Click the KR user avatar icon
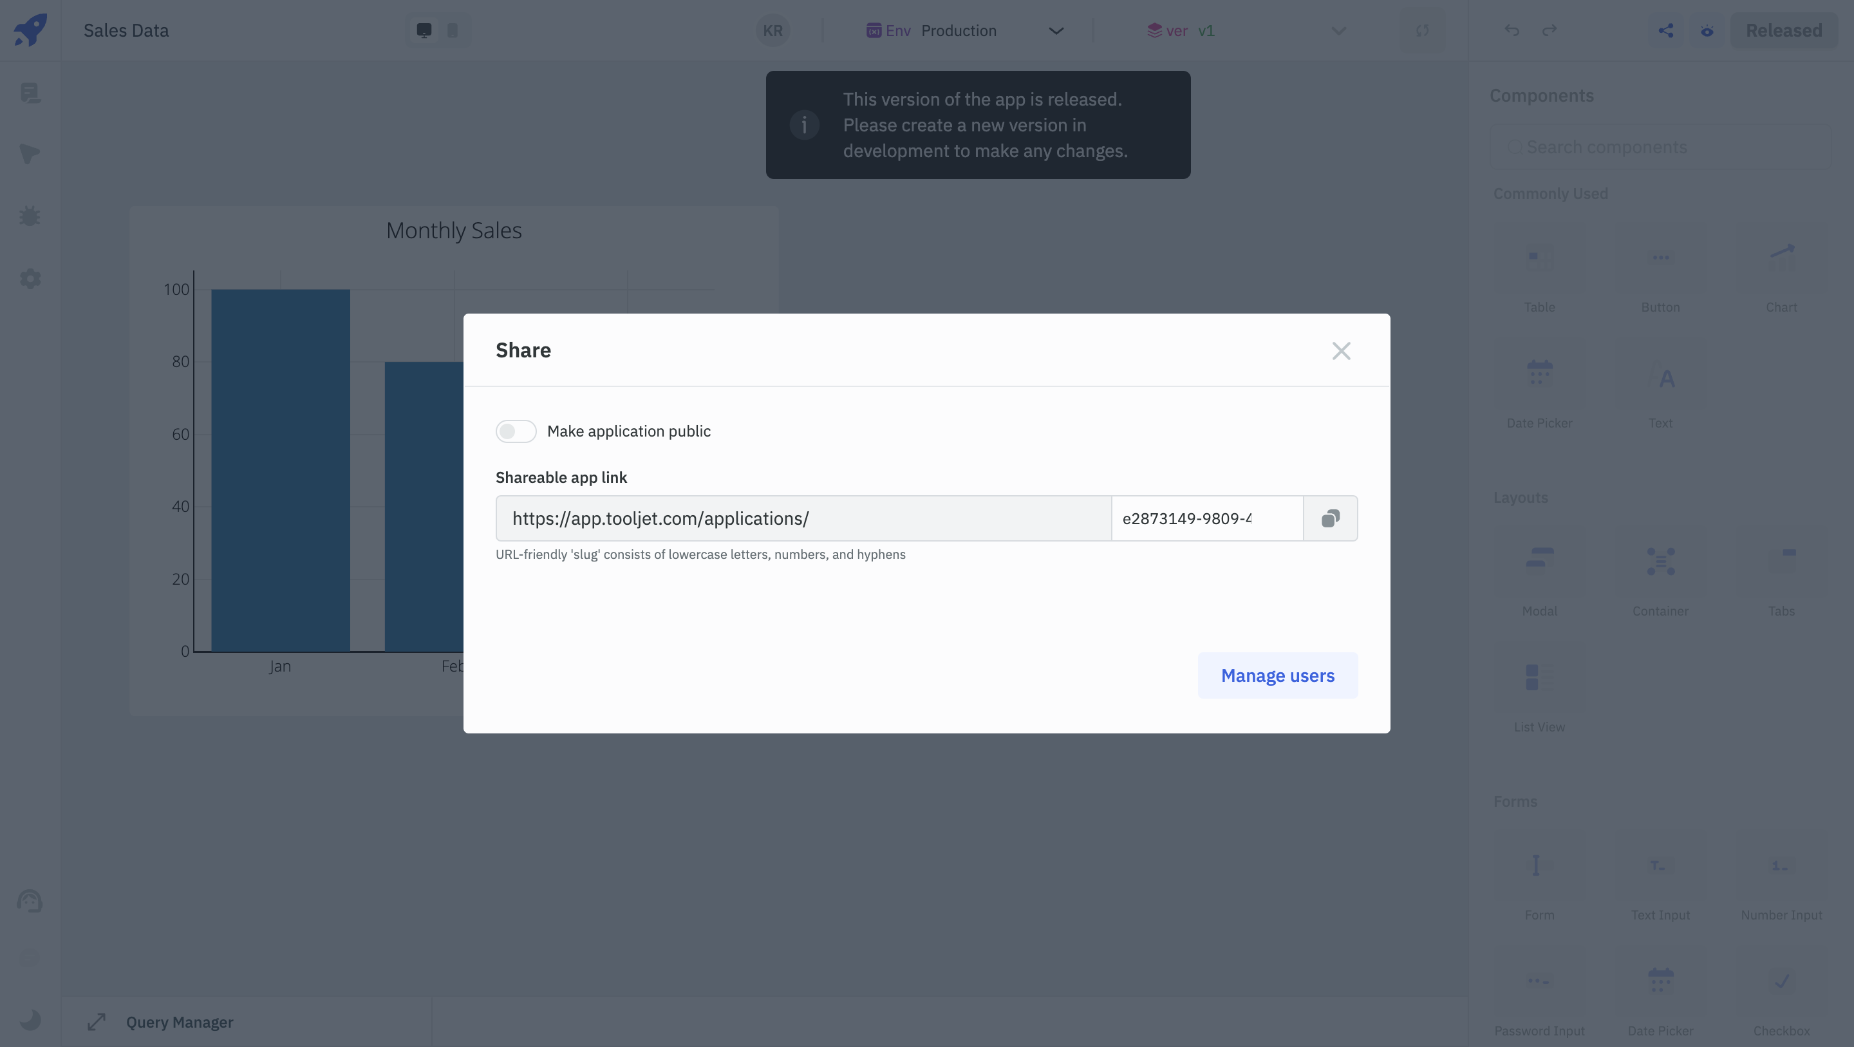The width and height of the screenshot is (1854, 1047). (x=773, y=28)
